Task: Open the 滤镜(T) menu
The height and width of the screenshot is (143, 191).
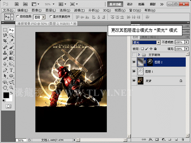Action: pyautogui.click(x=79, y=10)
